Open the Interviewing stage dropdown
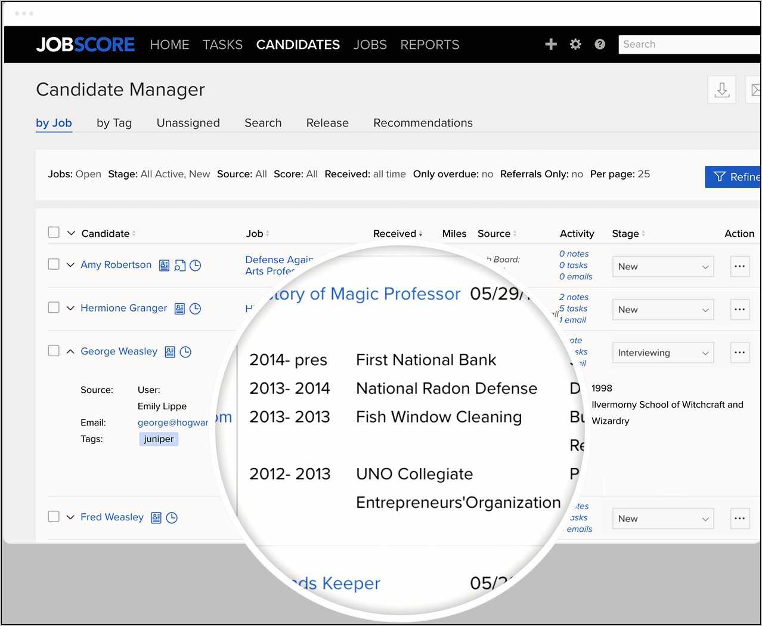The height and width of the screenshot is (626, 762). point(662,353)
